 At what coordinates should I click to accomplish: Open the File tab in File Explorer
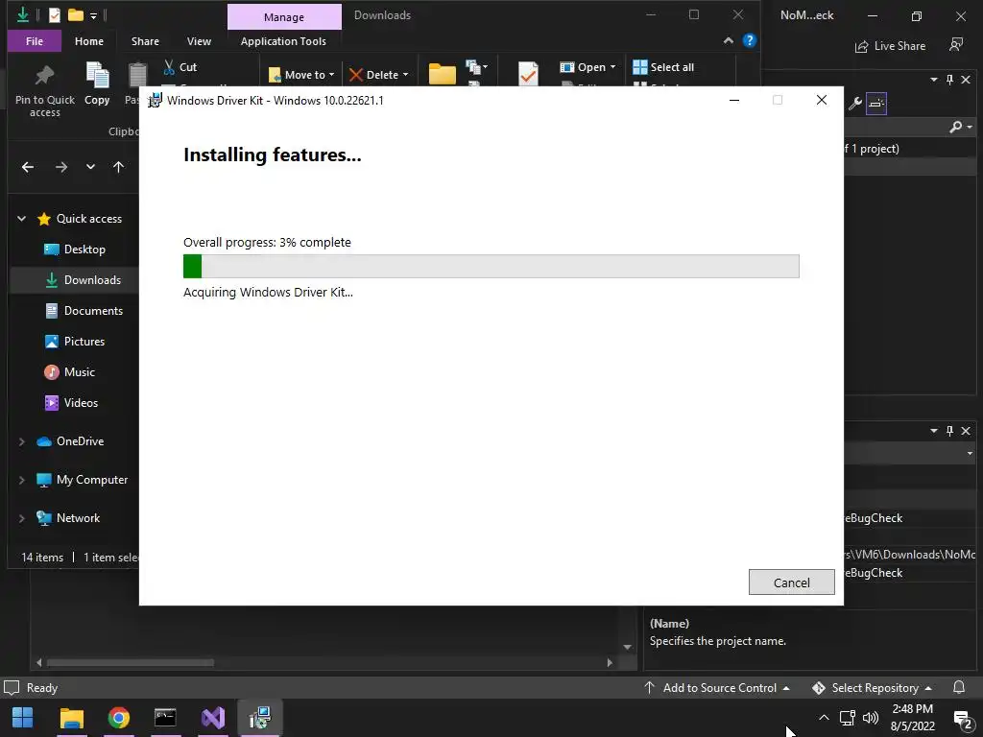[35, 41]
